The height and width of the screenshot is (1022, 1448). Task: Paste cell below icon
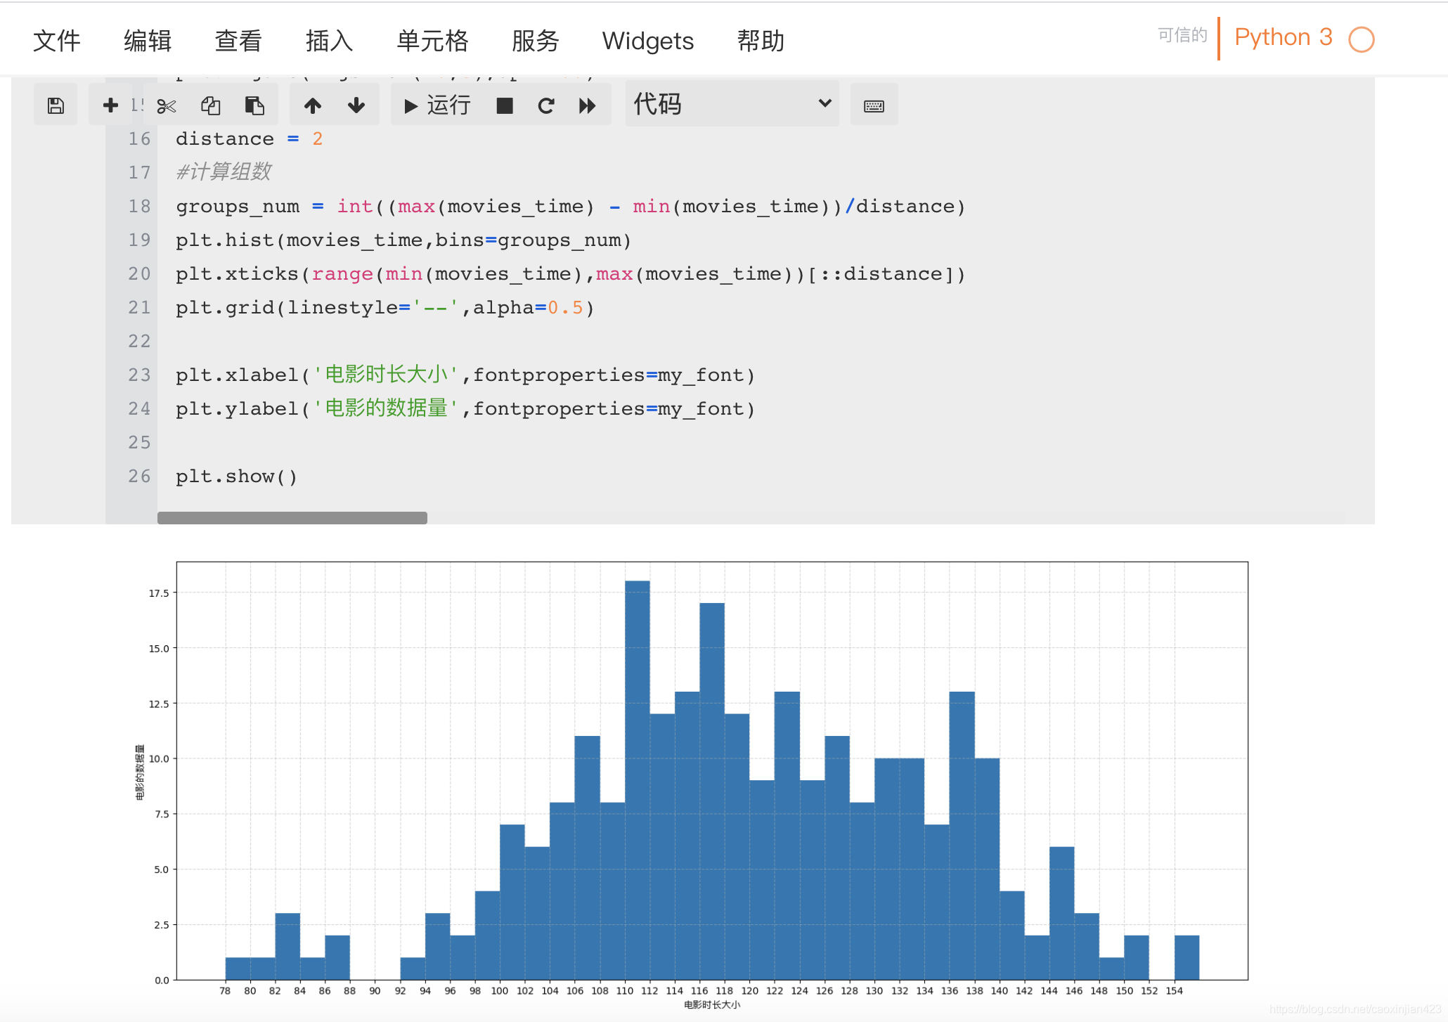pos(254,105)
